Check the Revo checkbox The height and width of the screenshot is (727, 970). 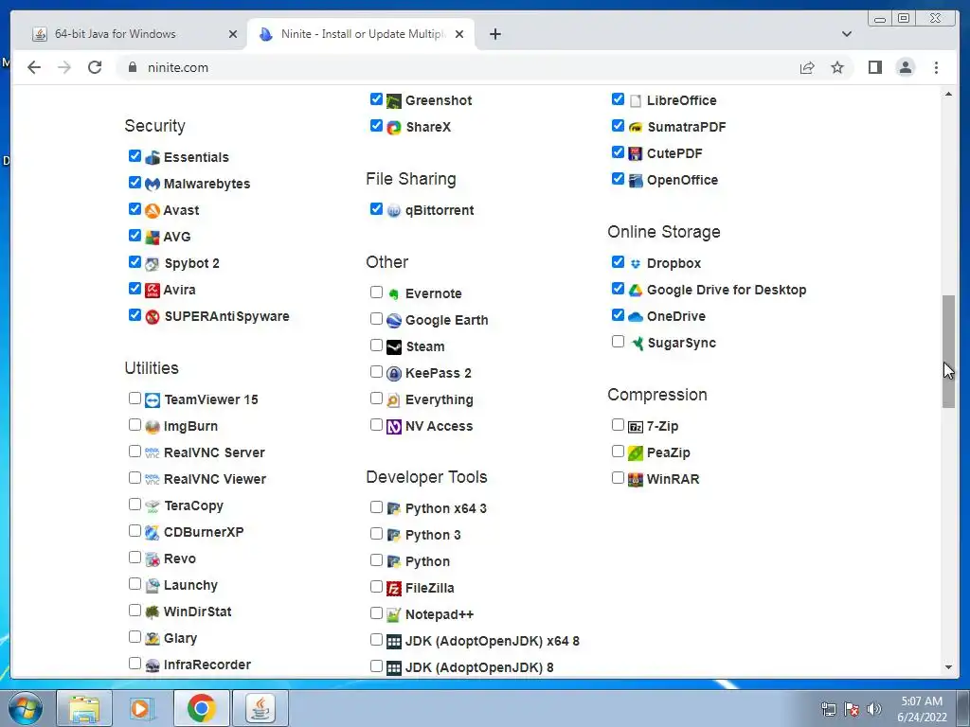pyautogui.click(x=135, y=557)
